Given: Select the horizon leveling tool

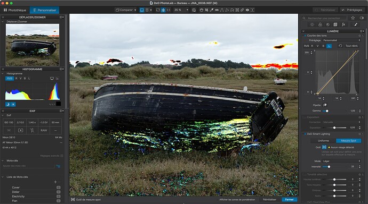Looking at the screenshot, I should click(217, 10).
